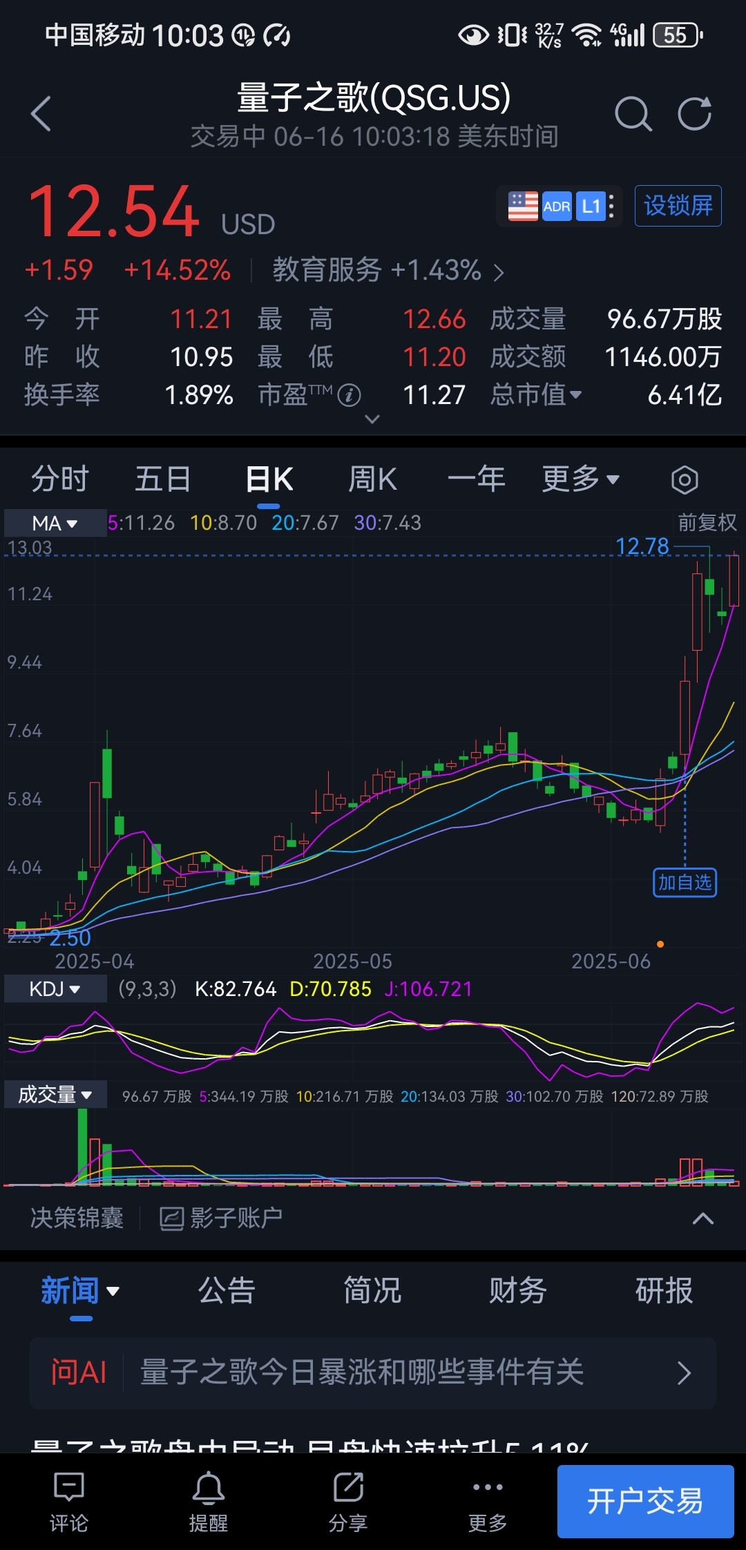746x1550 pixels.
Task: Open chart settings hexagon icon
Action: coord(685,479)
